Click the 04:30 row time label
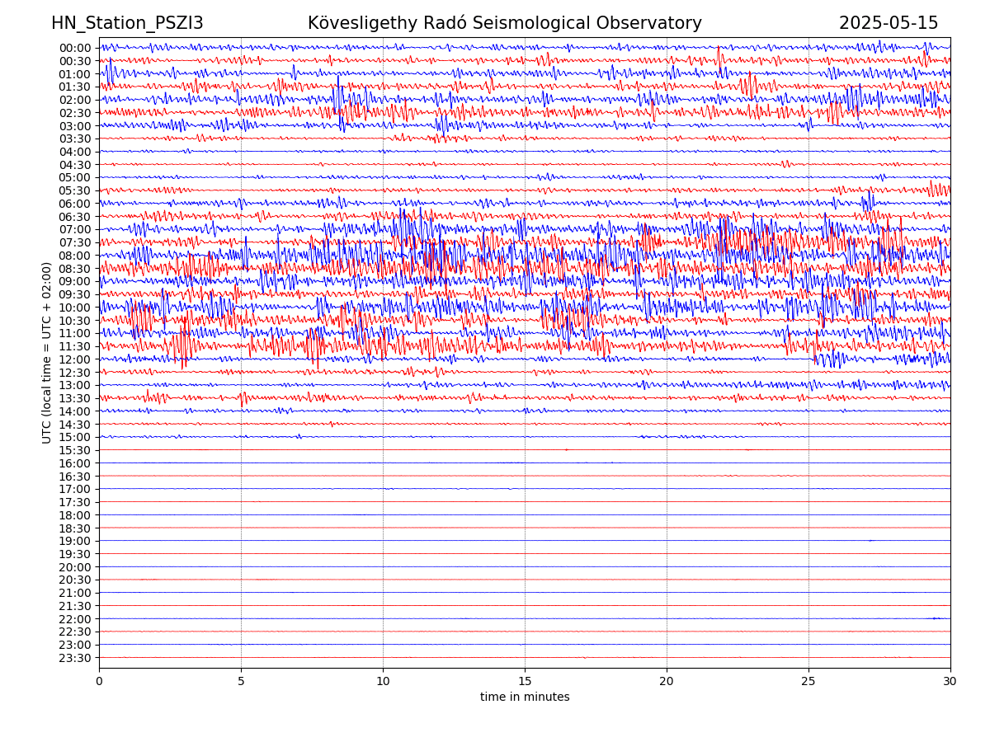Image resolution: width=990 pixels, height=742 pixels. coord(75,165)
